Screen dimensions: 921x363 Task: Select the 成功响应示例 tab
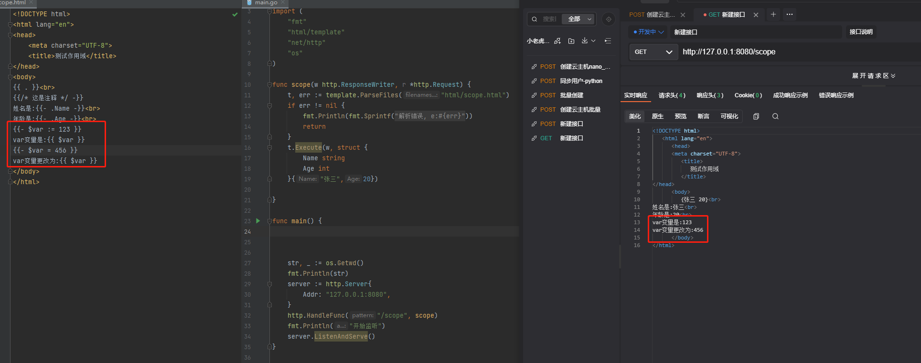(790, 95)
